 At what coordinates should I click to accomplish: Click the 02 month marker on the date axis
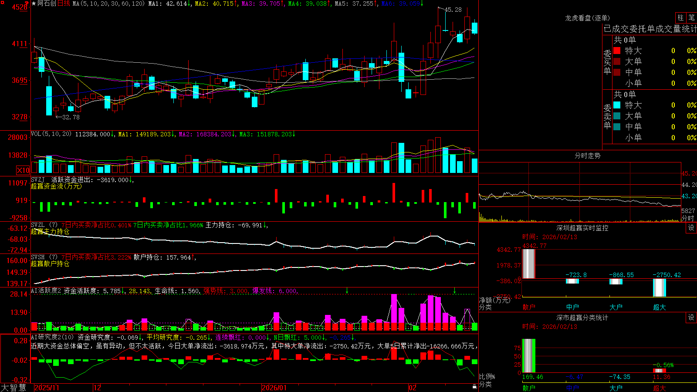coord(413,388)
